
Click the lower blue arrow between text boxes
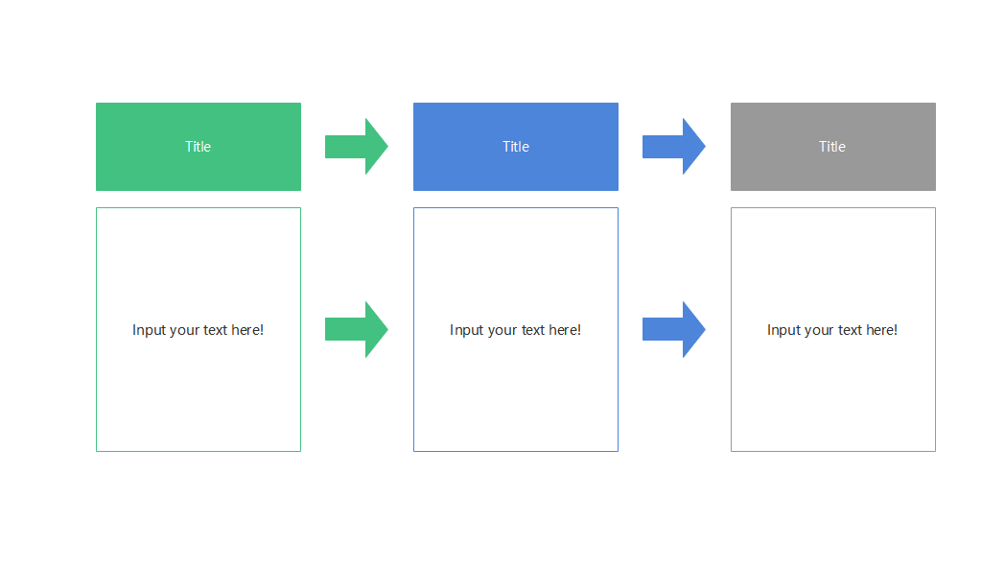click(673, 329)
